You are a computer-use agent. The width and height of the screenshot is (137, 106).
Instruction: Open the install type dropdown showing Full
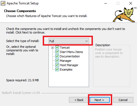click(x=69, y=41)
